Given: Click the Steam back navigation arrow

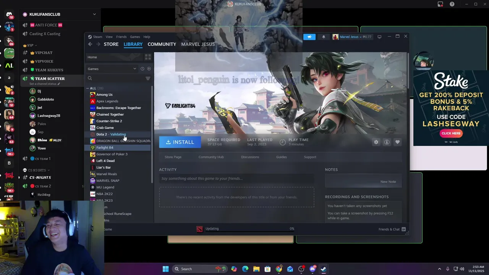Looking at the screenshot, I should tap(90, 44).
